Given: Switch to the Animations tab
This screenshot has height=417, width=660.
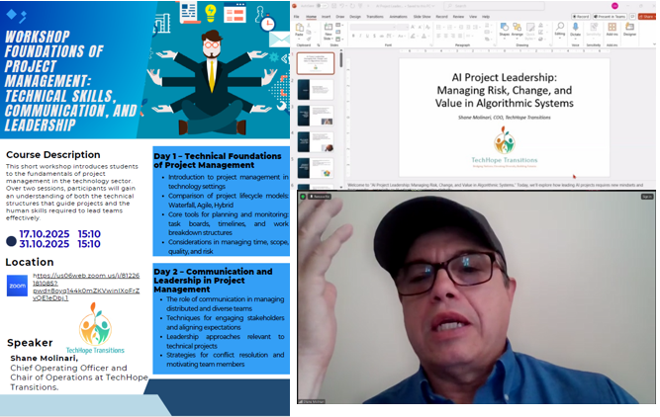Looking at the screenshot, I should (x=398, y=17).
